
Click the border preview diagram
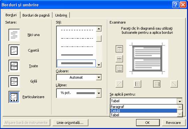147,59
